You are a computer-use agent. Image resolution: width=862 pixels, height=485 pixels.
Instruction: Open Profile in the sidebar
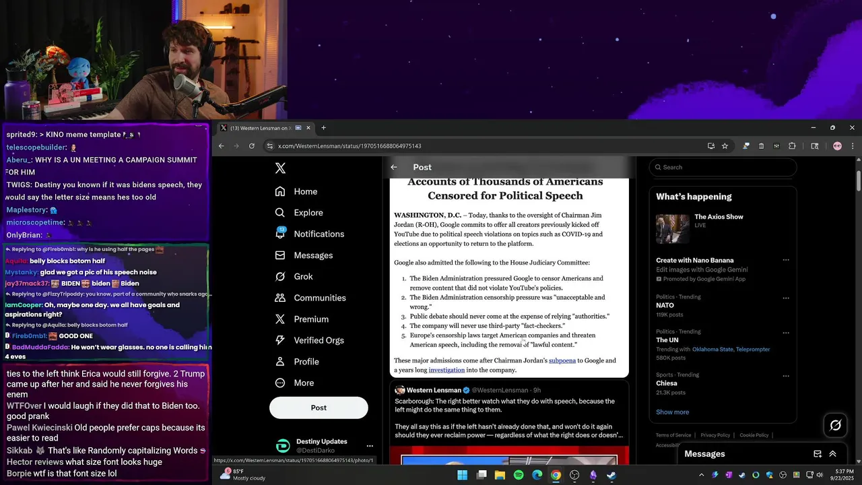(297, 362)
